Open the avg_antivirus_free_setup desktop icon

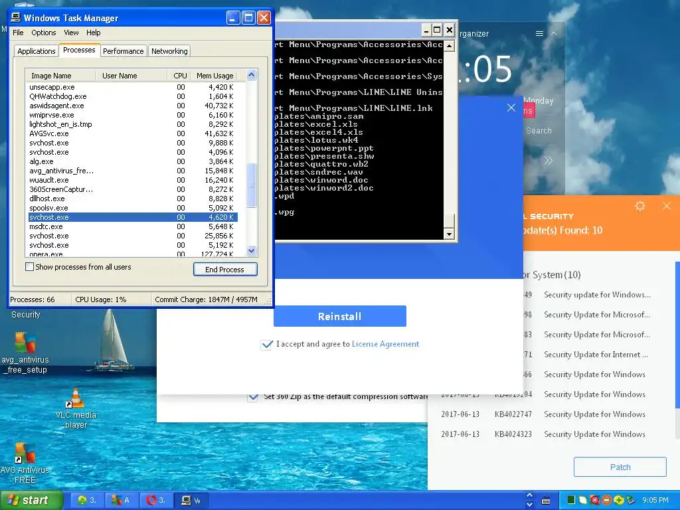(25, 352)
